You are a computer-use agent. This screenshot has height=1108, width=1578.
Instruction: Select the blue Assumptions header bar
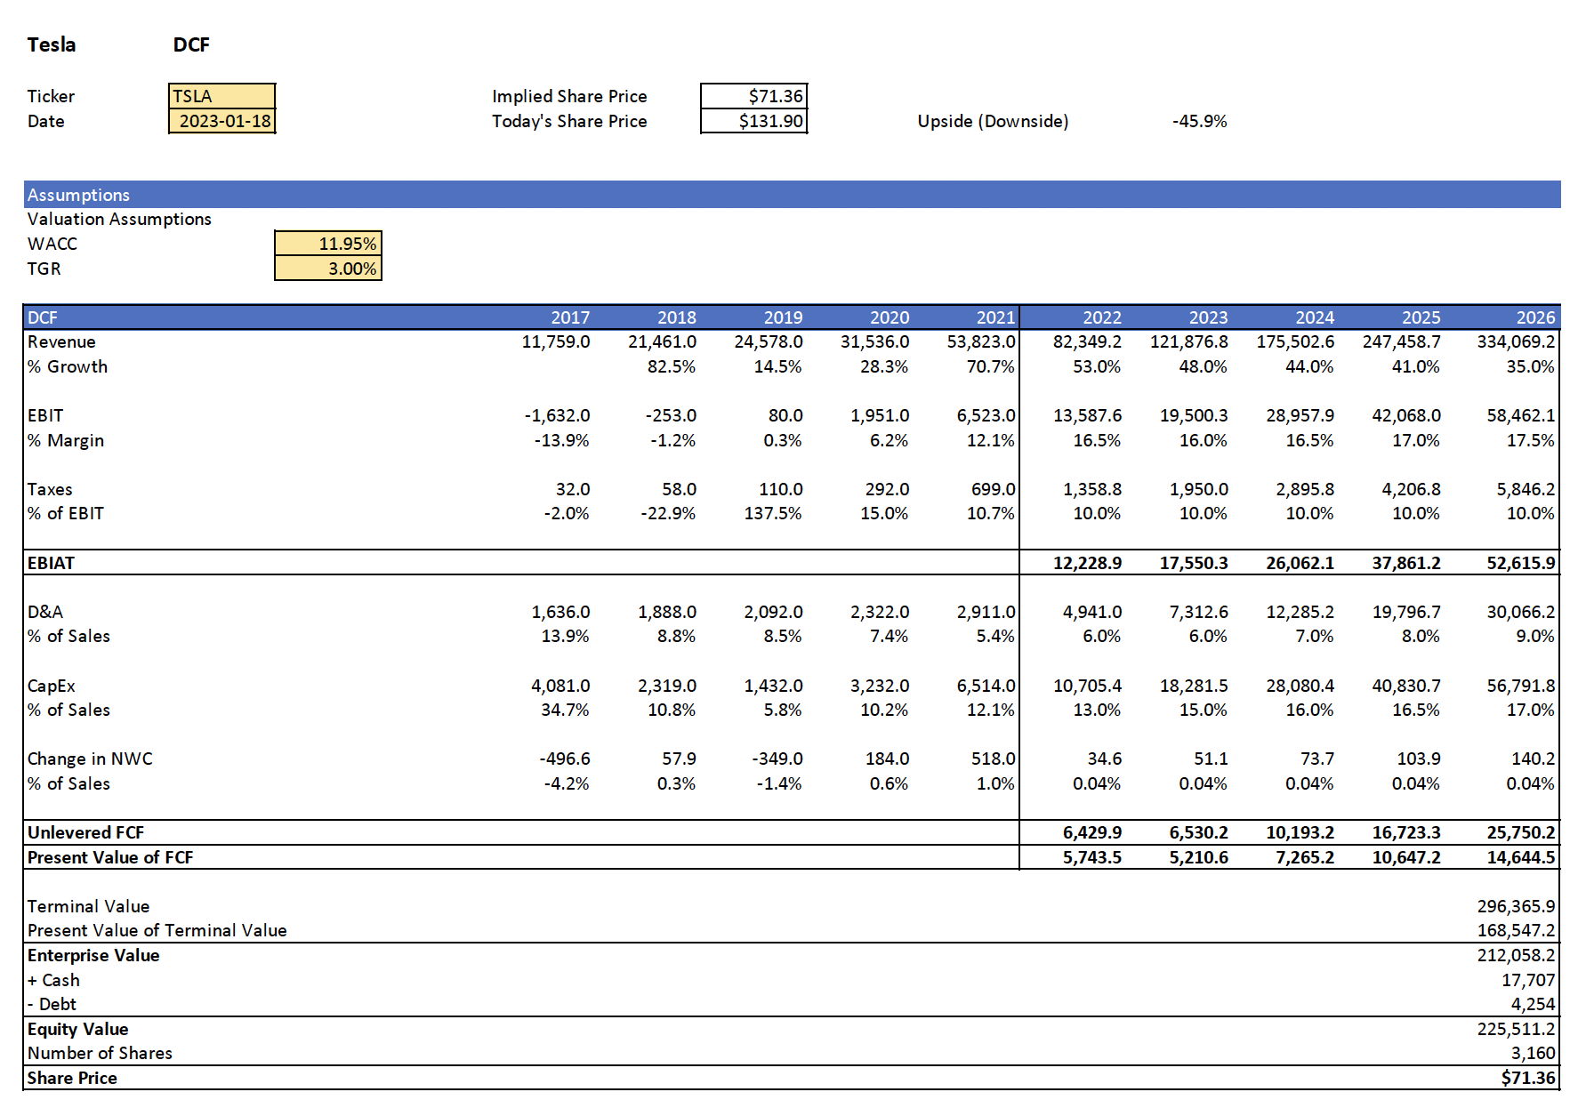tap(792, 195)
